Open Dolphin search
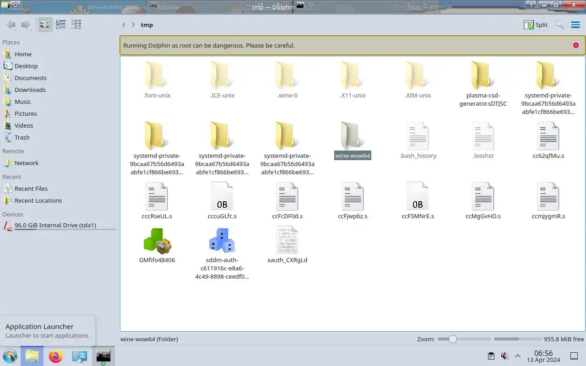The height and width of the screenshot is (366, 586). tap(559, 25)
